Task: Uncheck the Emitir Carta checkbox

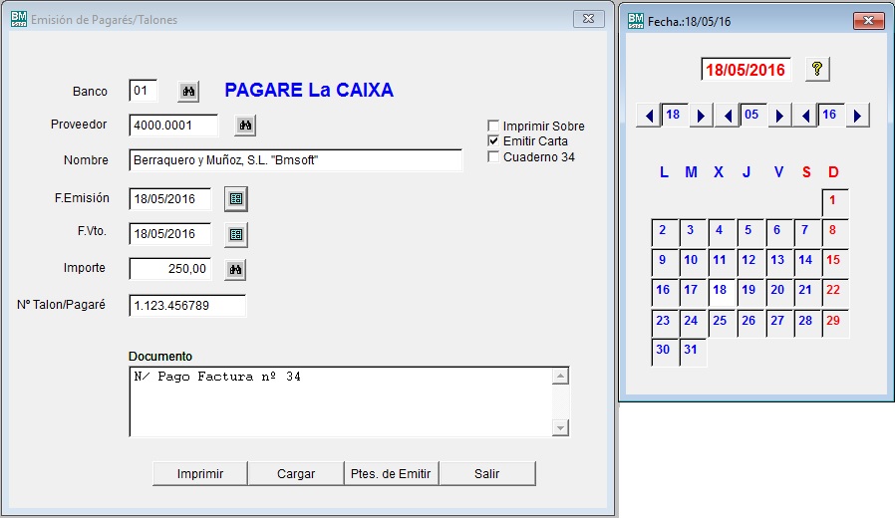Action: point(493,141)
